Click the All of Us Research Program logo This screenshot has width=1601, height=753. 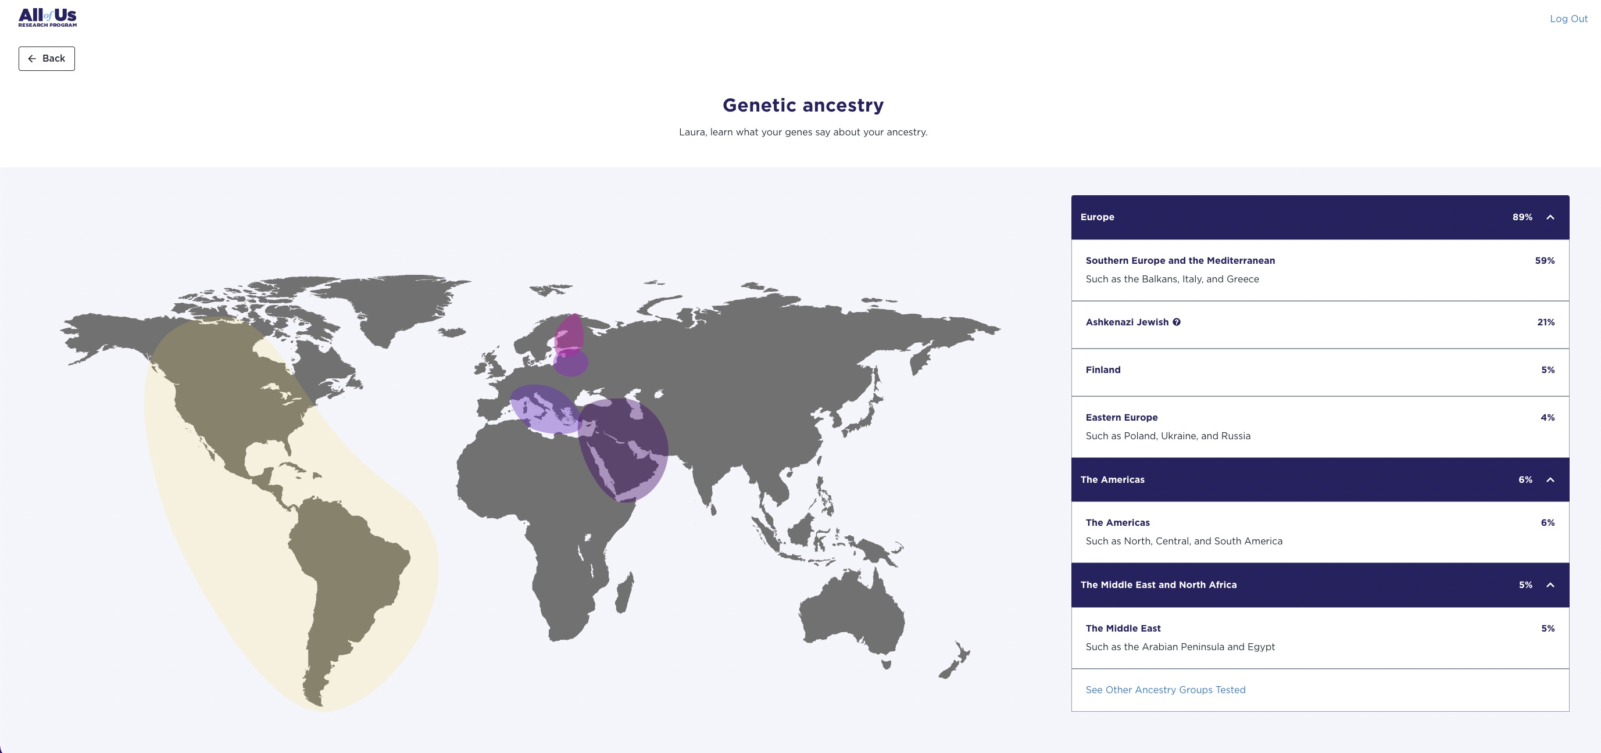tap(47, 17)
